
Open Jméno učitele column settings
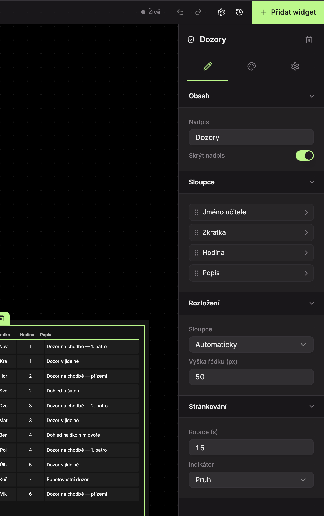point(251,212)
